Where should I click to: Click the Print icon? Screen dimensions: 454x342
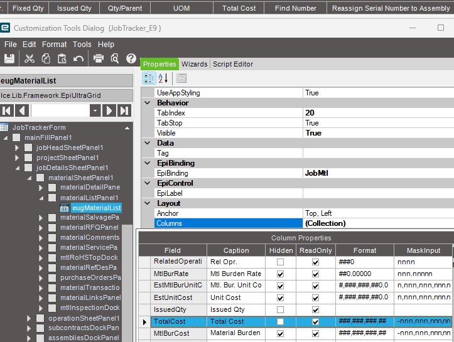point(99,58)
